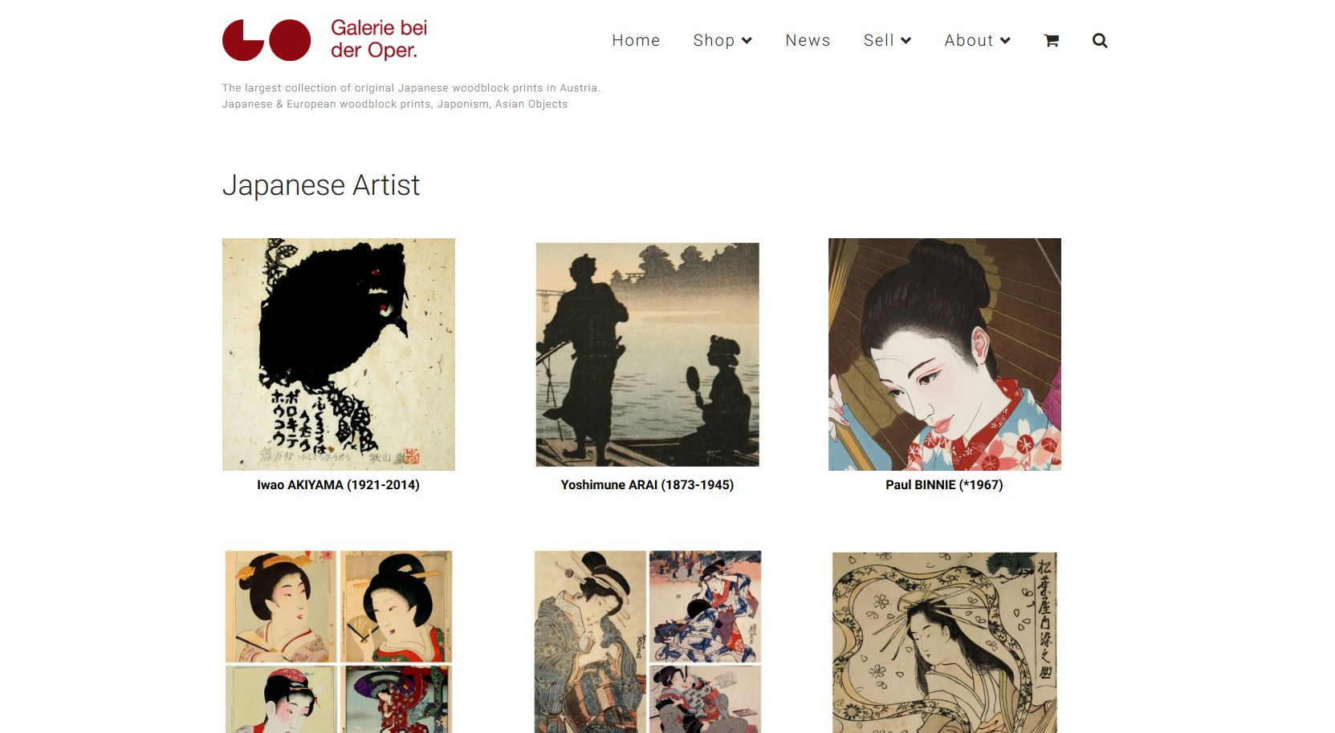Open the Paul BINNIE artist link
Screen dimensions: 1335x733
944,485
